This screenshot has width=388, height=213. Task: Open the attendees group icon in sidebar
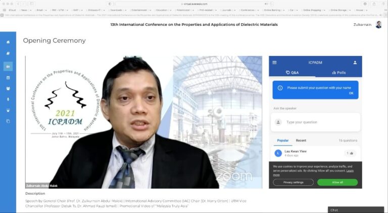(x=8, y=88)
